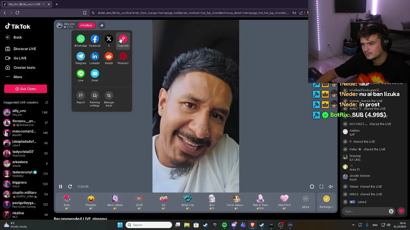410x230 pixels.
Task: Bookmark this page in address bar
Action: pos(85,13)
